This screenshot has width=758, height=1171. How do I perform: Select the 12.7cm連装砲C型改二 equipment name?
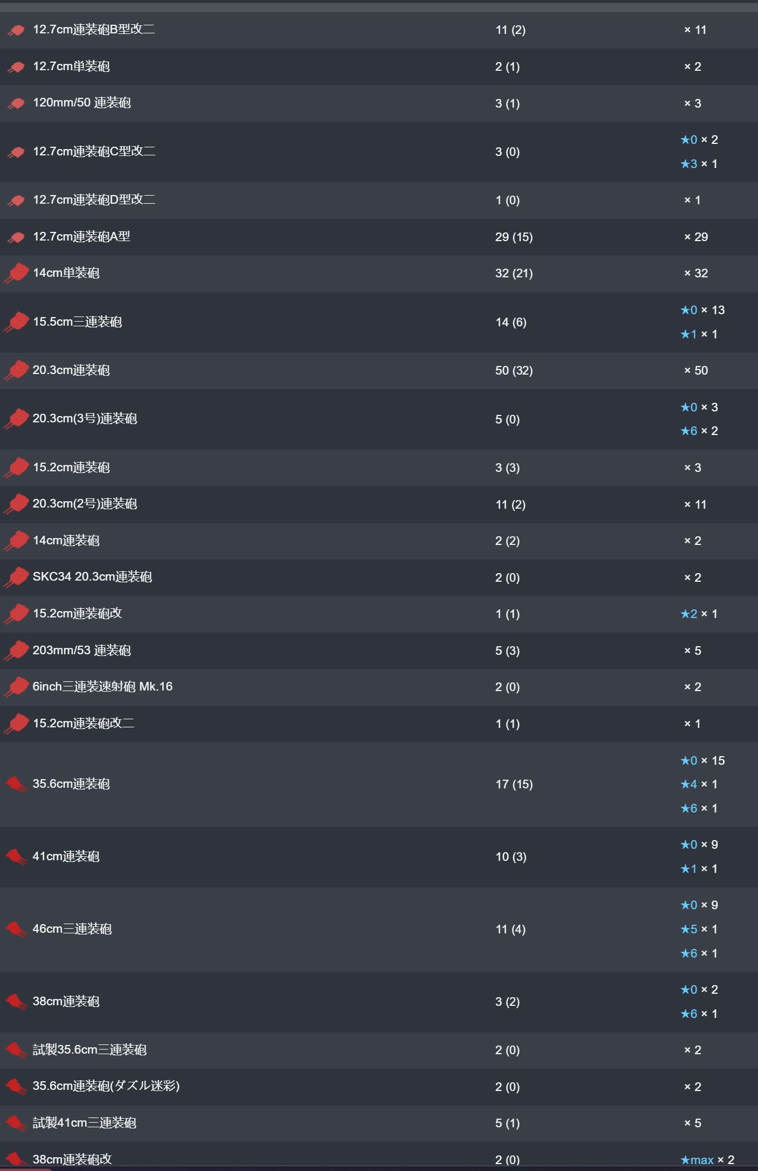[94, 151]
